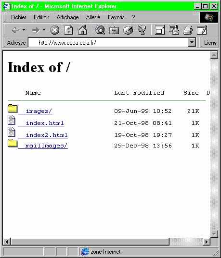Go to Home page via house icon
The image size is (221, 258).
82,30
